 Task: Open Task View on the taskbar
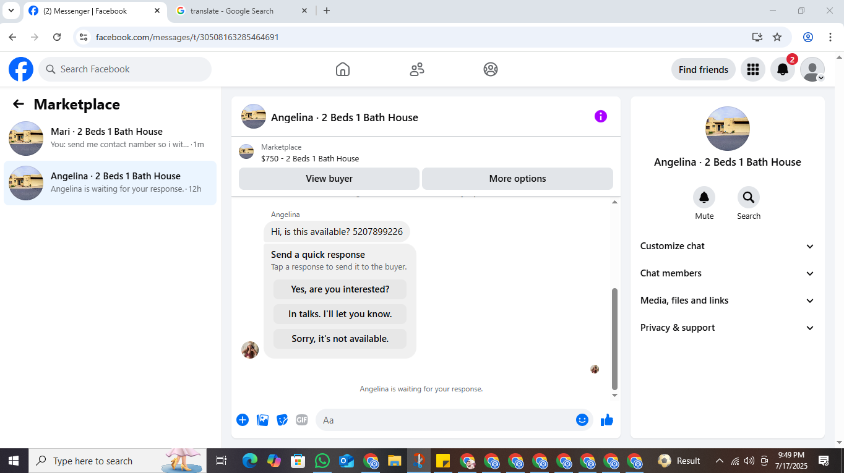pyautogui.click(x=221, y=461)
